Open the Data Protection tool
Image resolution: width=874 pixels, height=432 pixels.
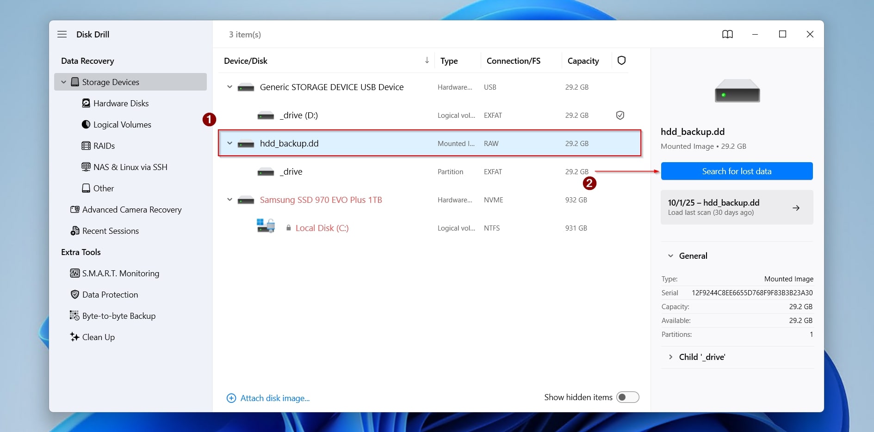tap(110, 294)
